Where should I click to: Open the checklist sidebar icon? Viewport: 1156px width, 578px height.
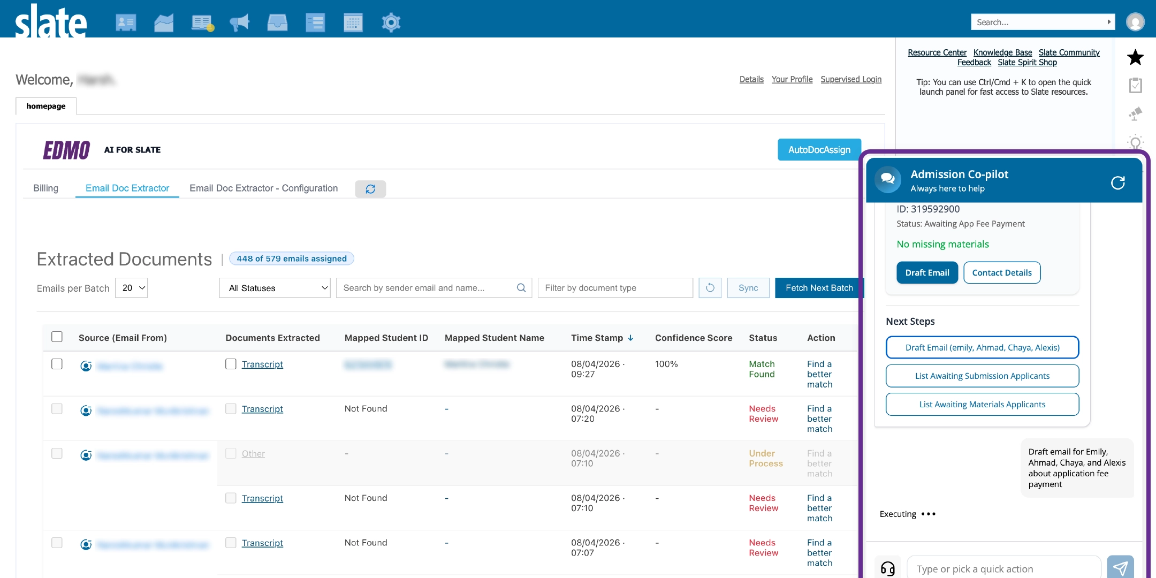pos(1135,85)
